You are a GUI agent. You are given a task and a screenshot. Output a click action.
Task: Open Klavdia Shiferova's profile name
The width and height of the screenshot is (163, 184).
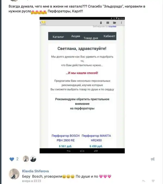click(35, 171)
